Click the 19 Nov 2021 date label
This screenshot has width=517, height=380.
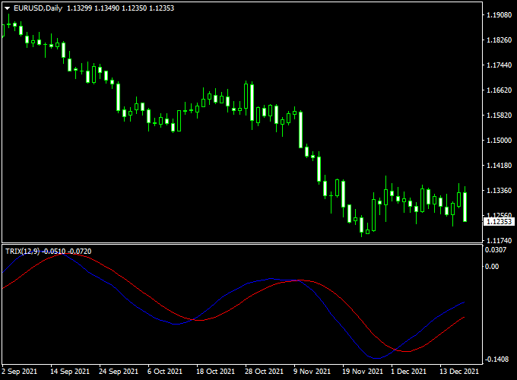click(363, 372)
